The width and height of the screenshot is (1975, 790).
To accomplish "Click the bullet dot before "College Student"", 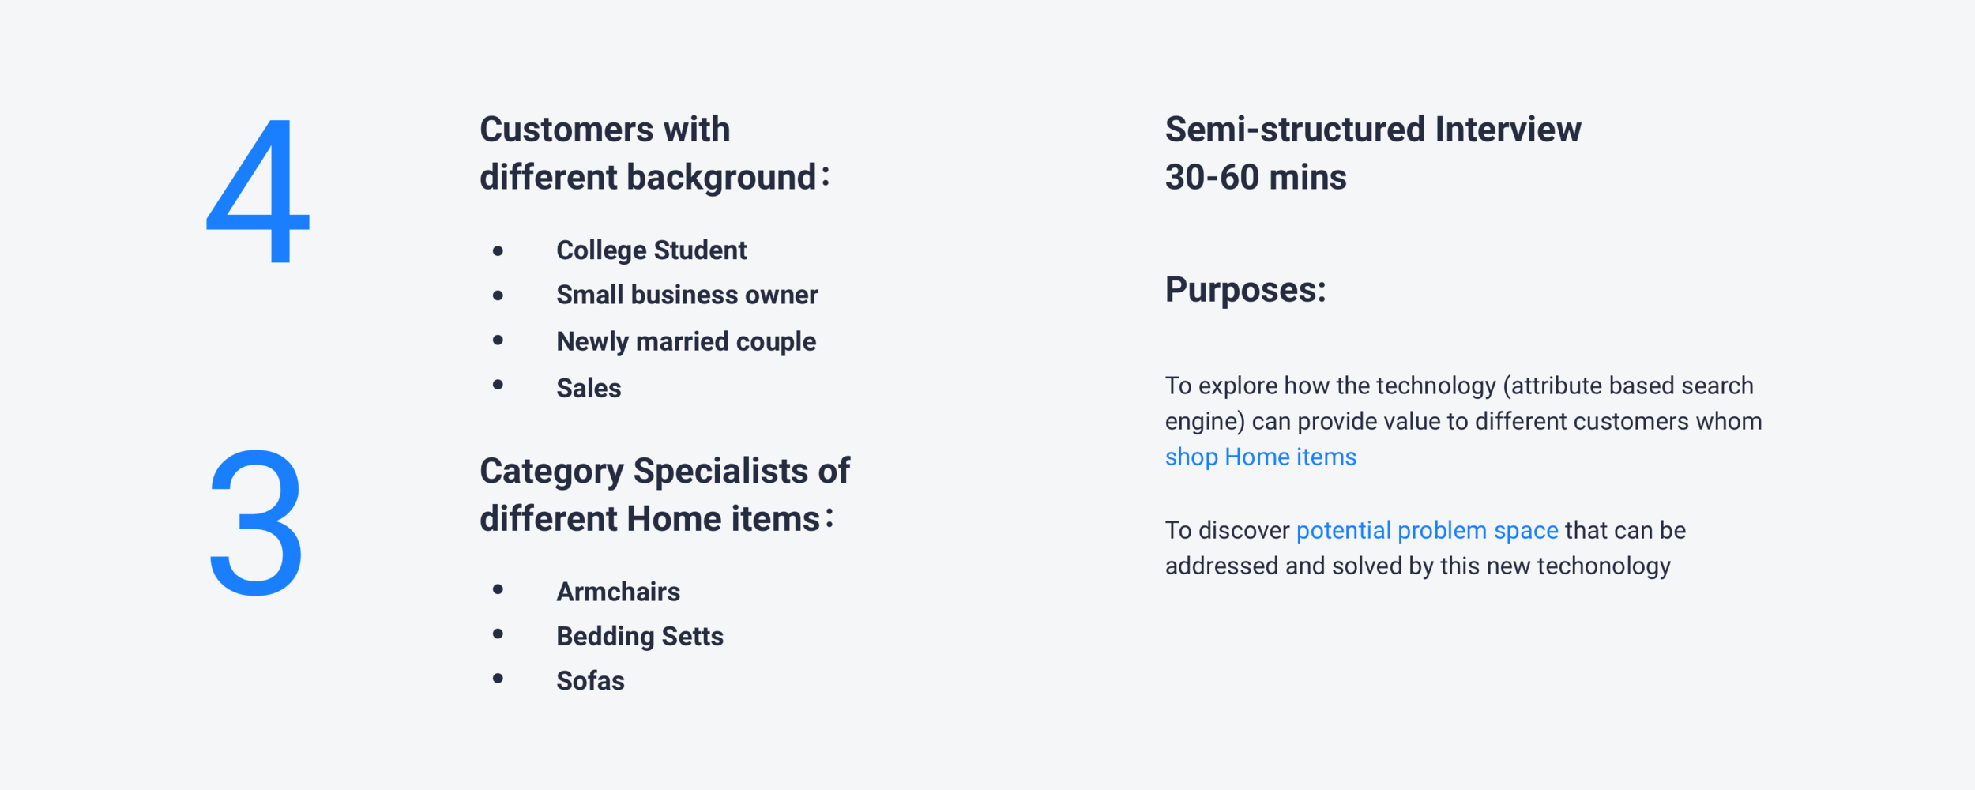I will point(498,251).
